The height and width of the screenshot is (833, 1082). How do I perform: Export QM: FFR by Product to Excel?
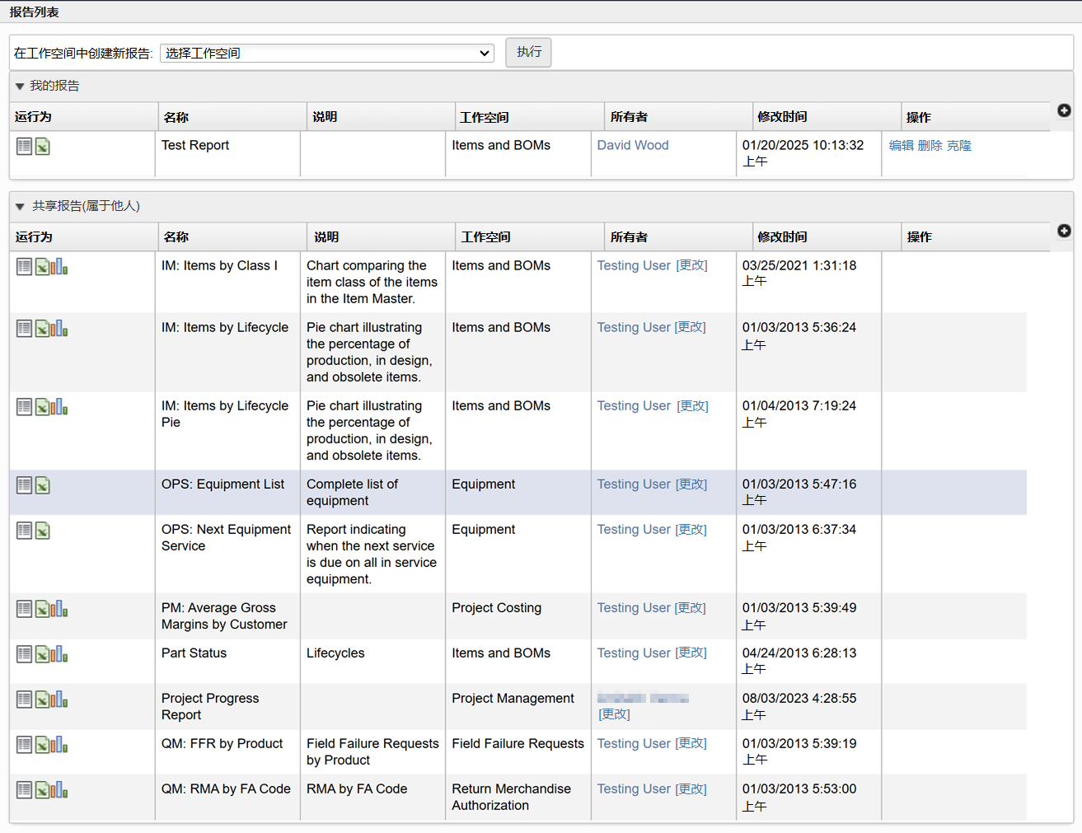[x=42, y=745]
